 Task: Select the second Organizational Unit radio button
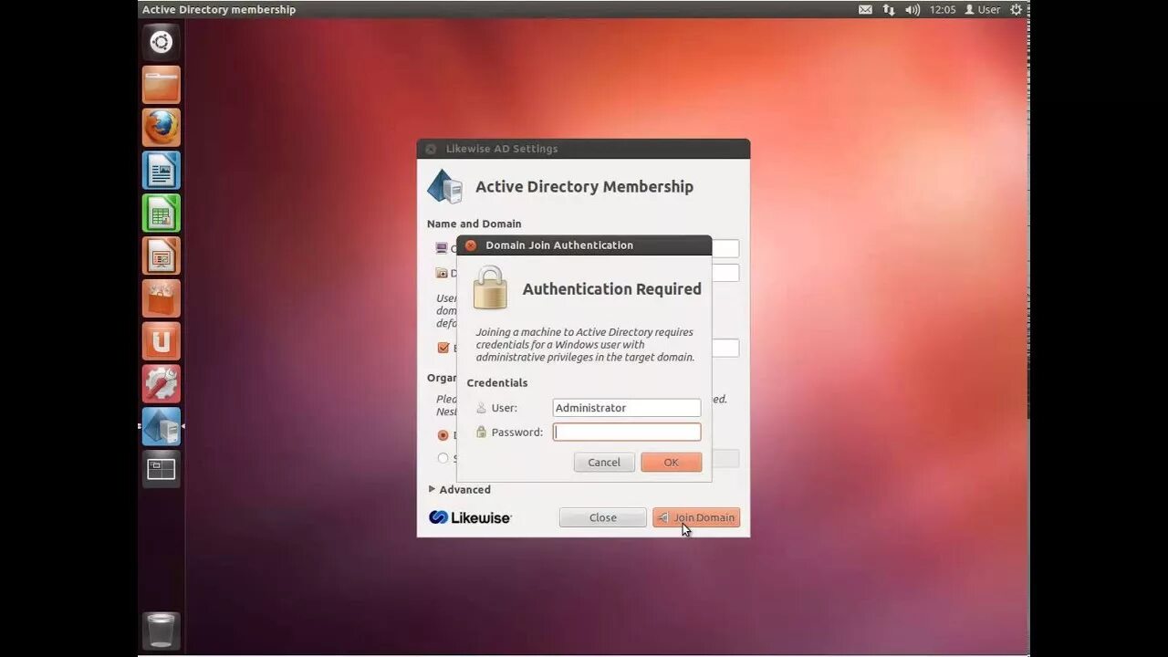(x=443, y=458)
